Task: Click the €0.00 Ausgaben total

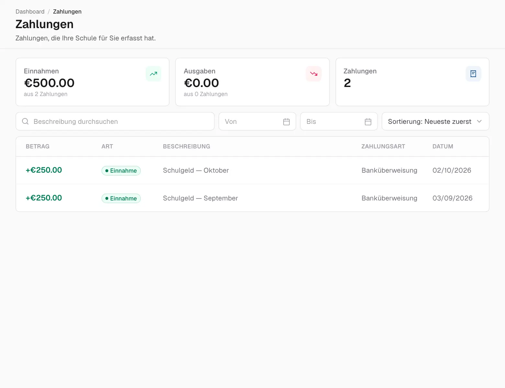Action: pyautogui.click(x=201, y=83)
